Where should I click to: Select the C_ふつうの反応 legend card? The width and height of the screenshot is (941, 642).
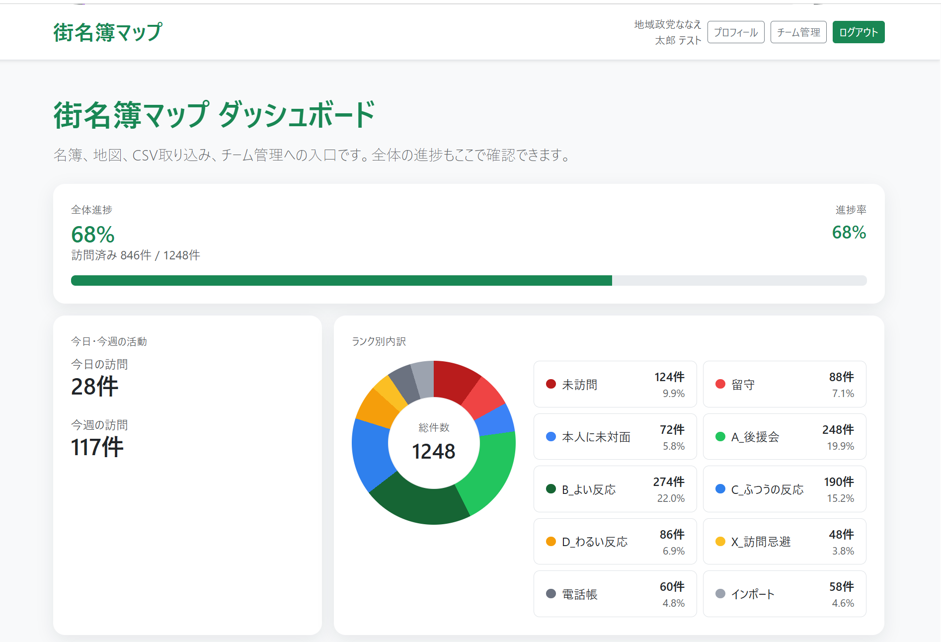(784, 489)
